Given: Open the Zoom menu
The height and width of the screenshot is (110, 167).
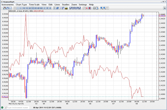Looking at the screenshot, I should point(74,5).
